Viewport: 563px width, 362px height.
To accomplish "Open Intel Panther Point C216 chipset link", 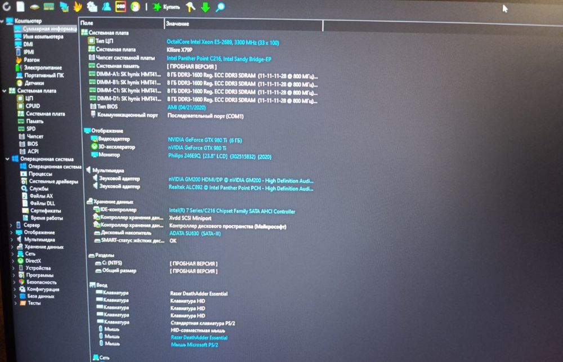I will (x=219, y=59).
